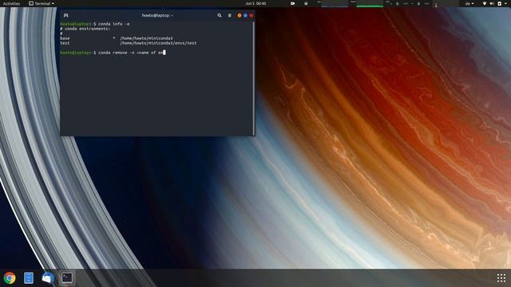Click the terminal vertical scrollbar

(254, 78)
